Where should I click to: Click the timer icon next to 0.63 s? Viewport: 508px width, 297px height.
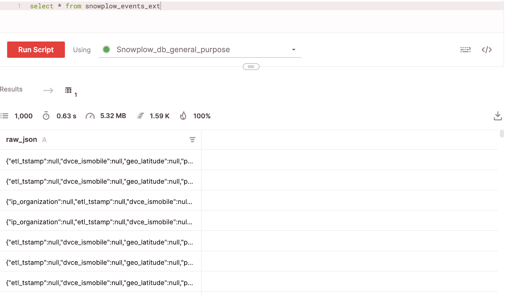click(46, 116)
